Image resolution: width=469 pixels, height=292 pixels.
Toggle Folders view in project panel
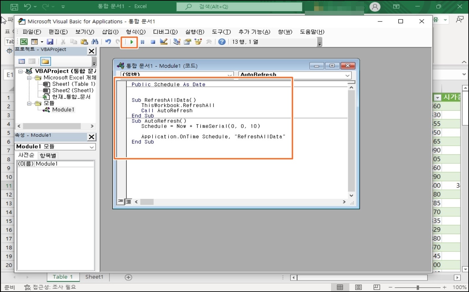45,61
